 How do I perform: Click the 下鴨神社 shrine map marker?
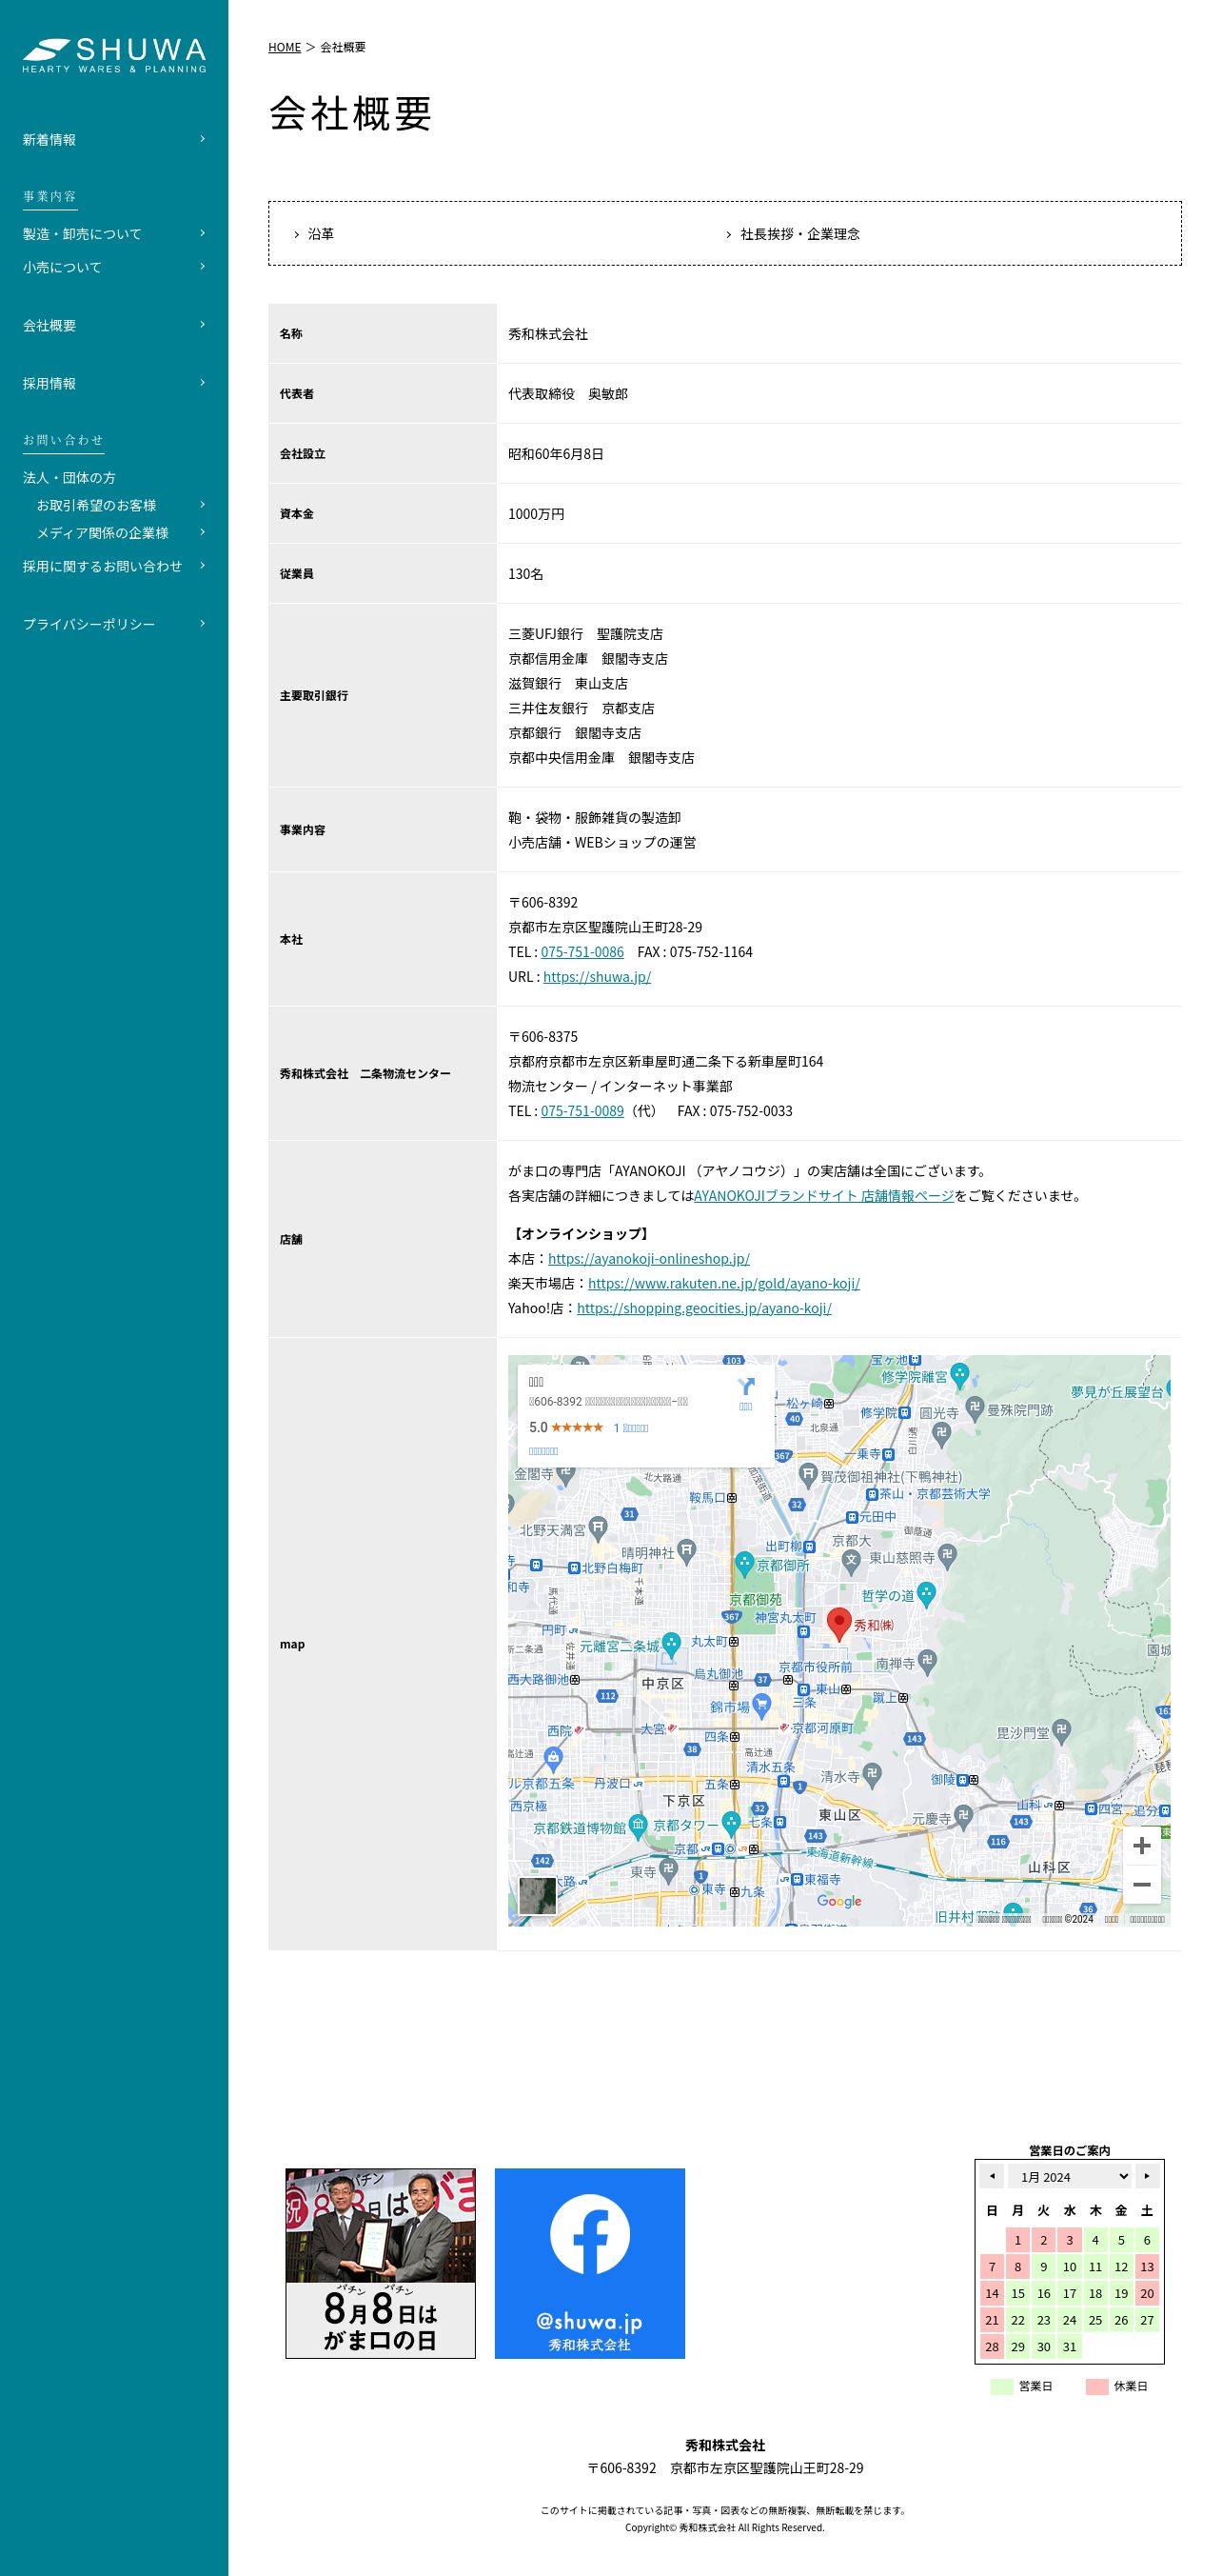pyautogui.click(x=808, y=1474)
